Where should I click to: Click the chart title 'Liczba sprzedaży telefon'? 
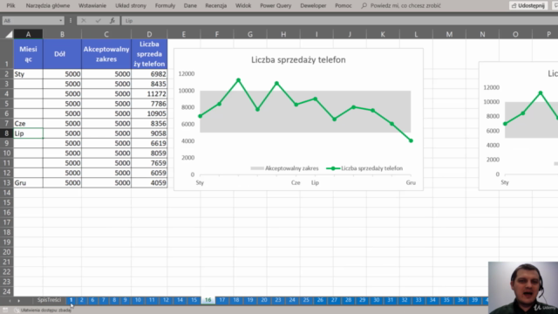click(x=298, y=59)
